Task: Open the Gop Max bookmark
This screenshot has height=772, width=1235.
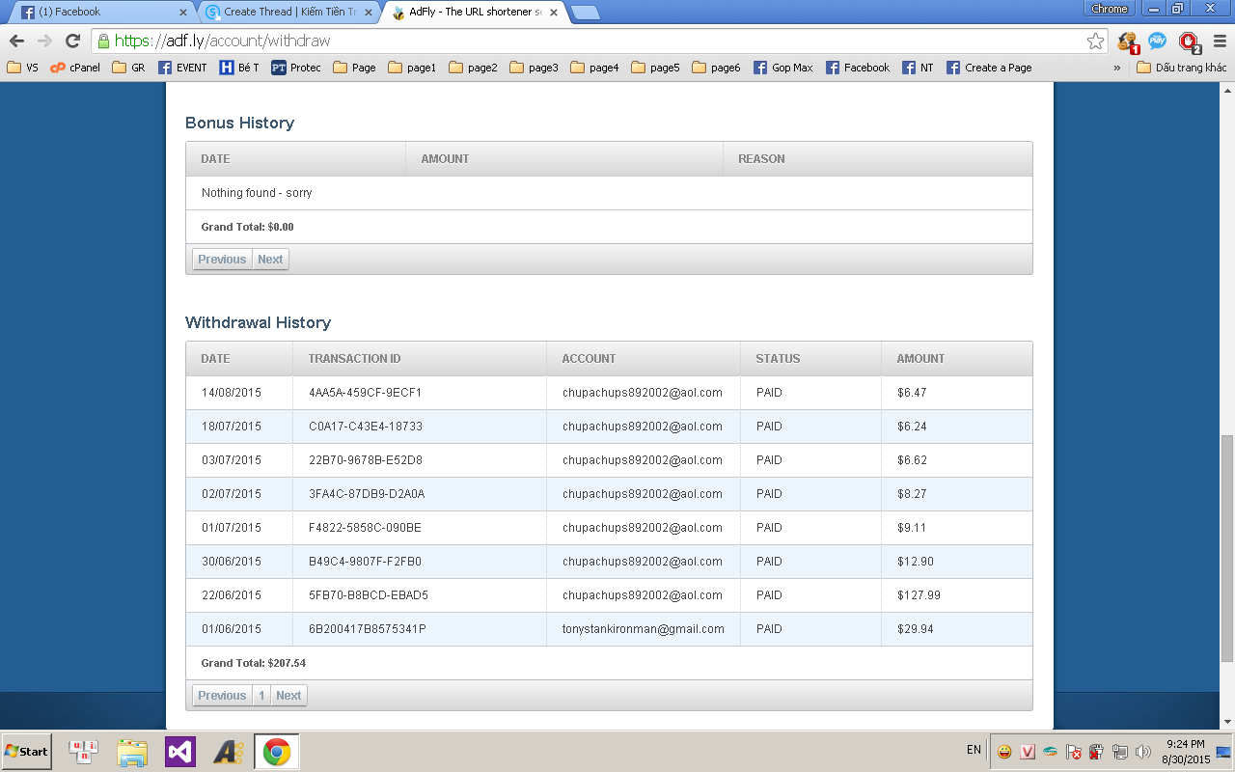Action: pos(783,68)
